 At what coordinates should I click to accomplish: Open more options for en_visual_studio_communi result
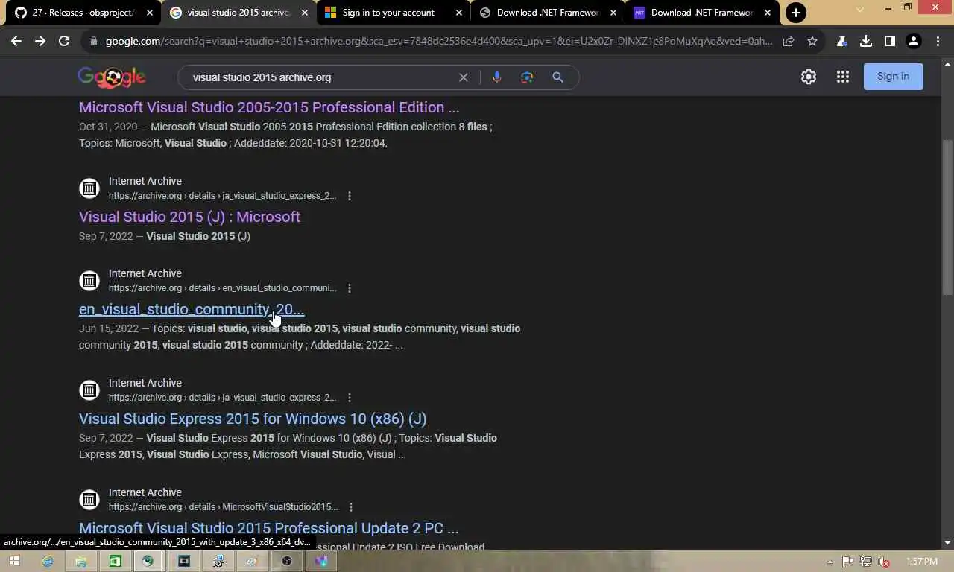[350, 288]
